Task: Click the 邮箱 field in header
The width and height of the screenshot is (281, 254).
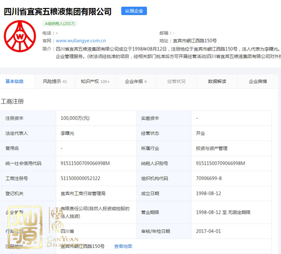Action: click(167, 33)
